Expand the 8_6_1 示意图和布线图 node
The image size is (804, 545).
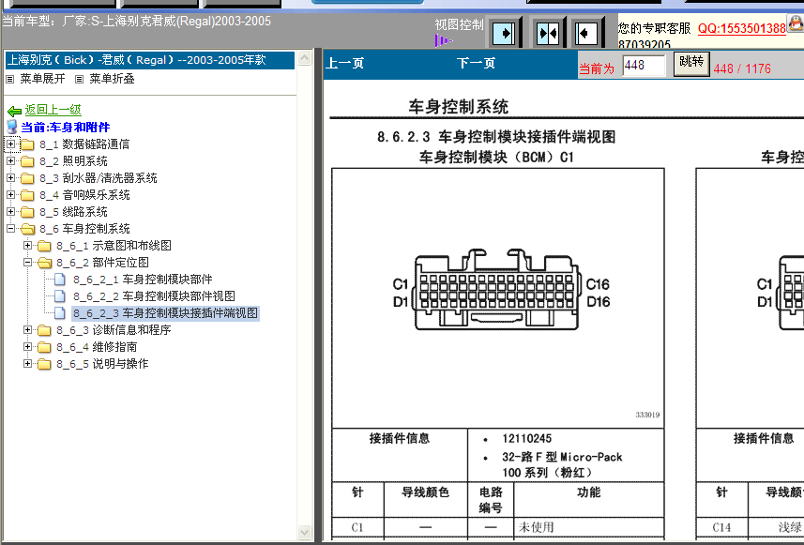28,246
